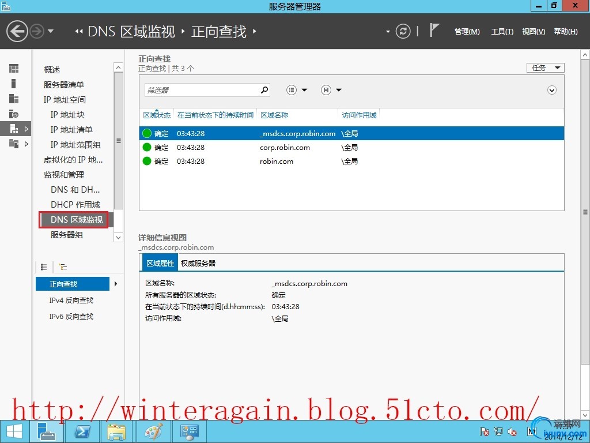The width and height of the screenshot is (590, 443).
Task: Switch to the 权威服务器 tab
Action: [198, 263]
